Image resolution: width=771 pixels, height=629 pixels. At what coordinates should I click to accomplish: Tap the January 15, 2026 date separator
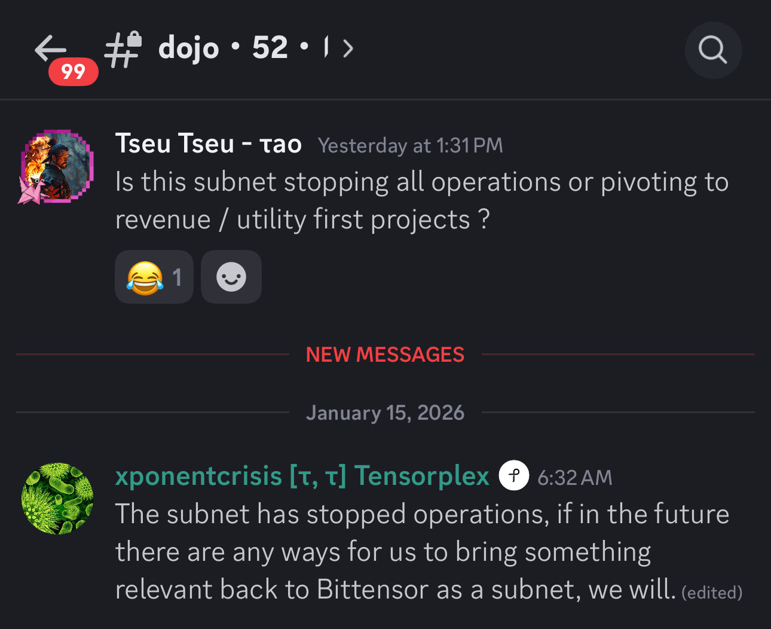(385, 413)
